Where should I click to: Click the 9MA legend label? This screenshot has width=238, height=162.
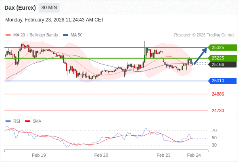click(x=37, y=122)
